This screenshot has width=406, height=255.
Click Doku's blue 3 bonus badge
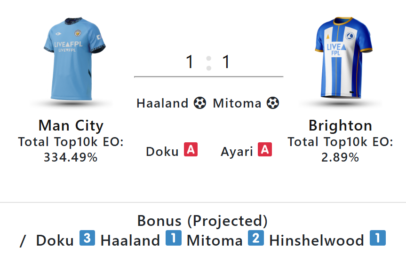(87, 239)
